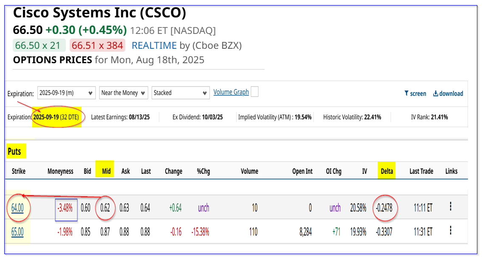Click the +0.64 change cell
The height and width of the screenshot is (257, 482).
click(175, 208)
